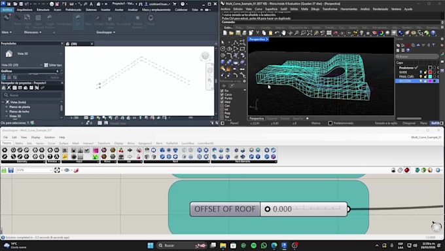Click the Grasshopper sketch pen icon
The height and width of the screenshot is (251, 445).
(x=76, y=170)
